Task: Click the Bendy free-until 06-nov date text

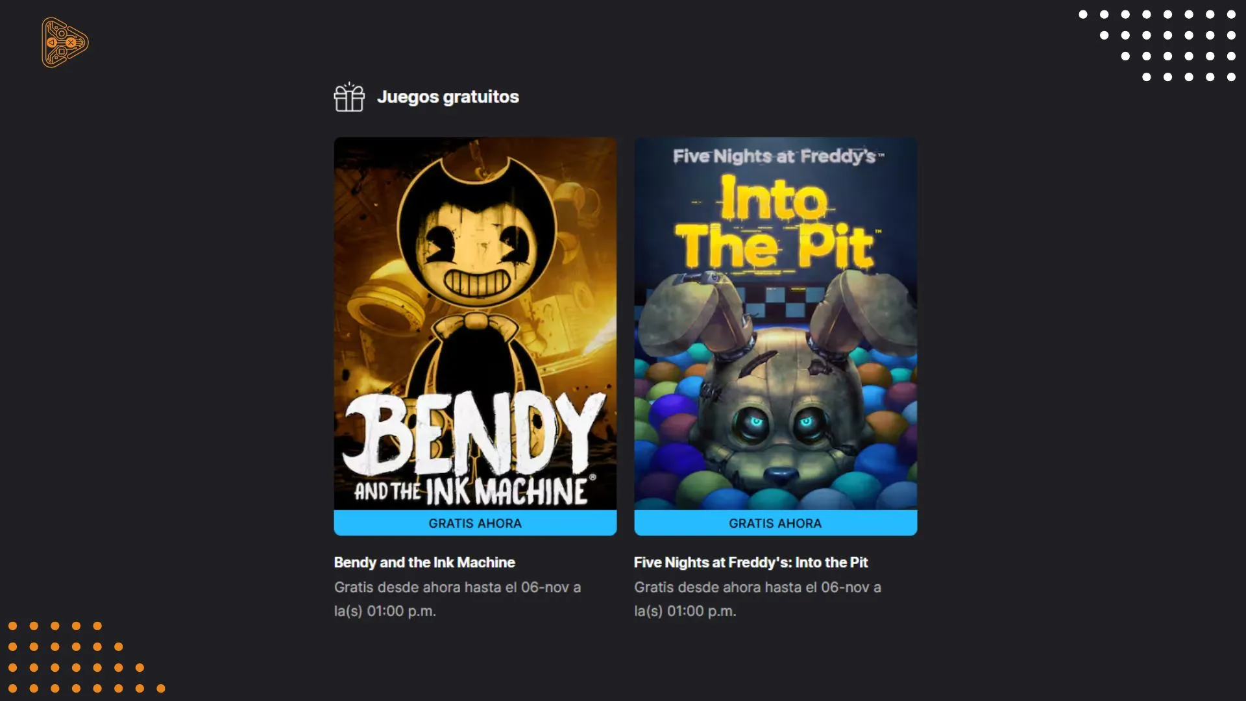Action: 458,599
